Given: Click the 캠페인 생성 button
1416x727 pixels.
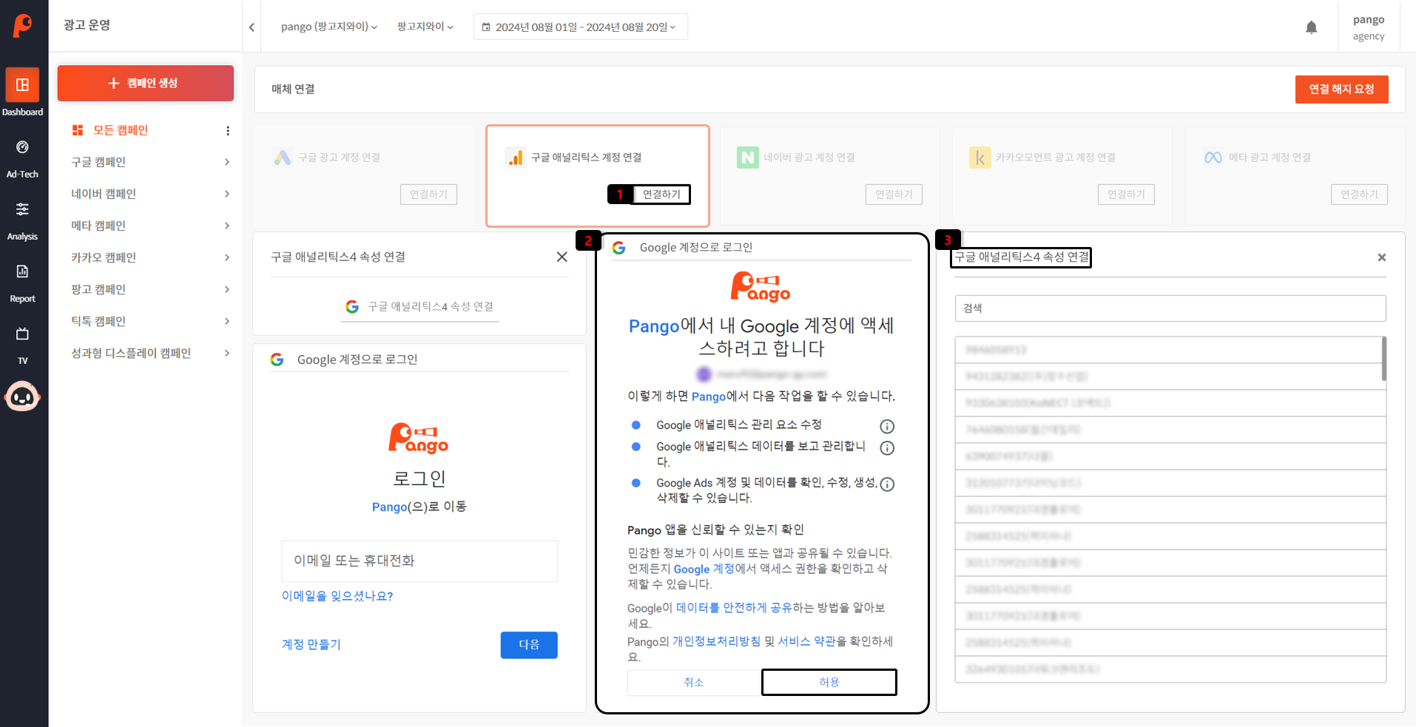Looking at the screenshot, I should pos(146,83).
